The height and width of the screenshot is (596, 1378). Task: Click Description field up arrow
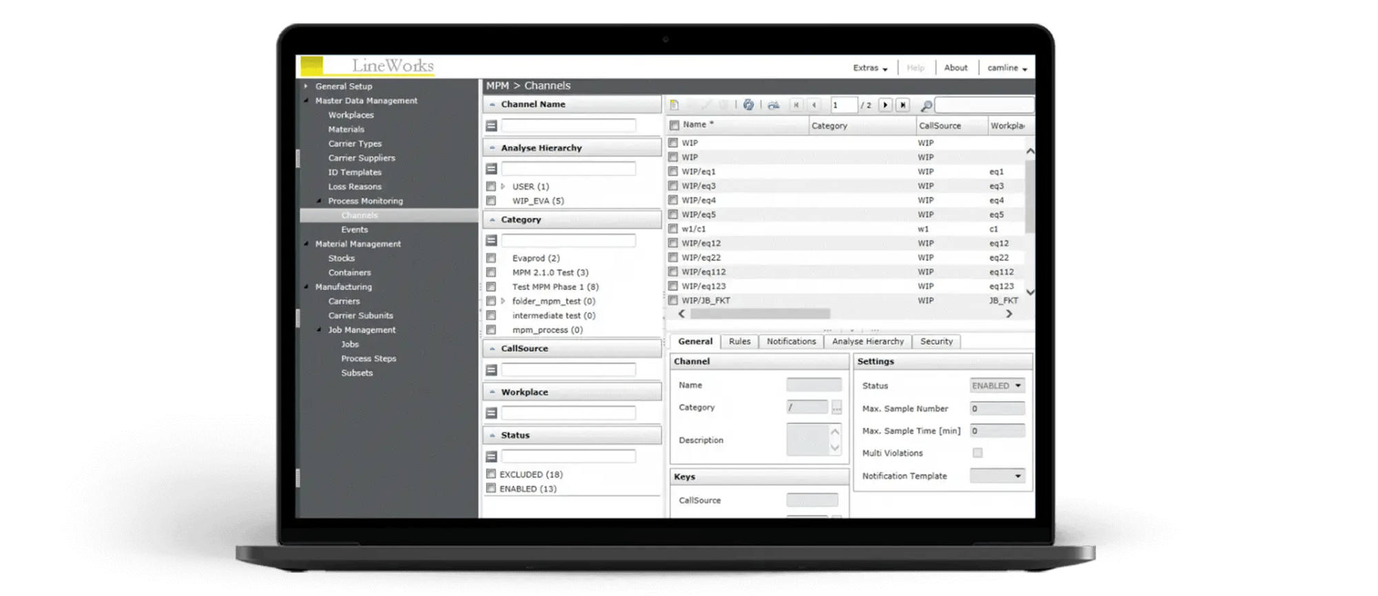(835, 432)
